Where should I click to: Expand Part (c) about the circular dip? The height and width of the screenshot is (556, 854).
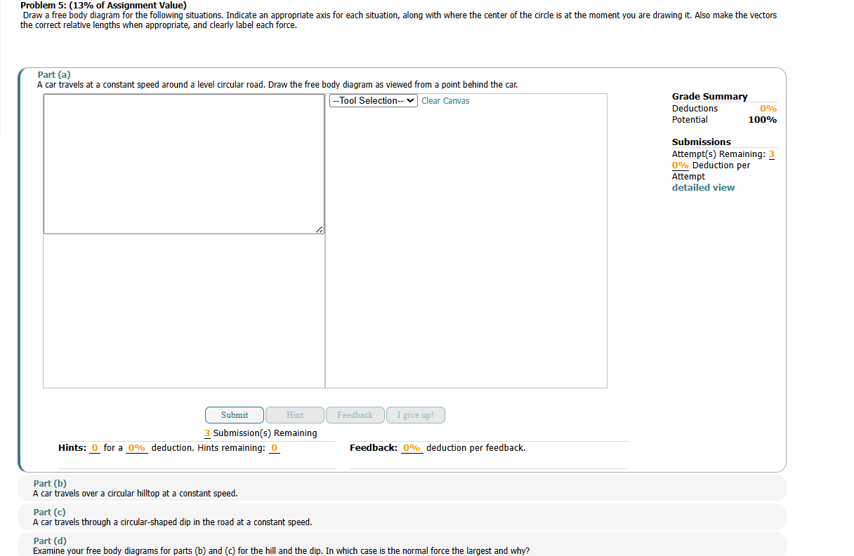click(50, 512)
